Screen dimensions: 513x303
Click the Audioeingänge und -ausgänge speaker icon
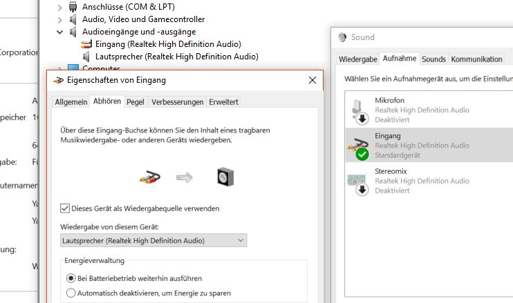[x=73, y=32]
